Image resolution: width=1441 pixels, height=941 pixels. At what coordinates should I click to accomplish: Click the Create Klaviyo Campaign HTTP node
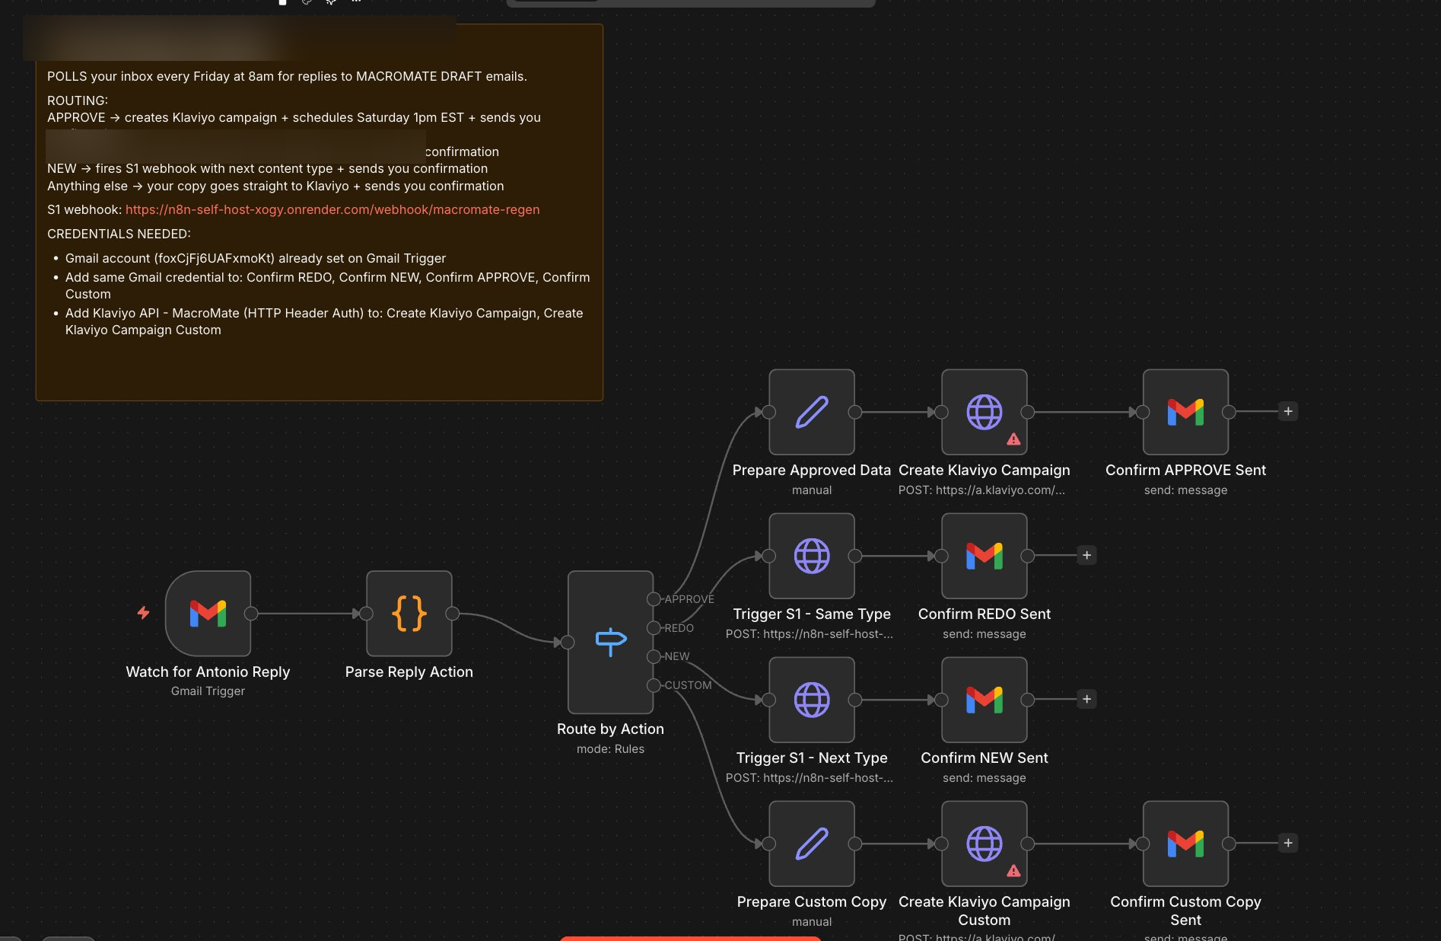(984, 412)
